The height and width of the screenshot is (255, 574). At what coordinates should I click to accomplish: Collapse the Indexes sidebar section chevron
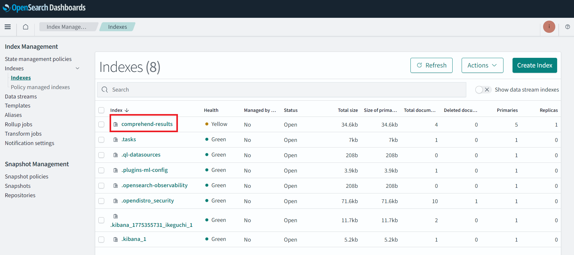point(77,68)
